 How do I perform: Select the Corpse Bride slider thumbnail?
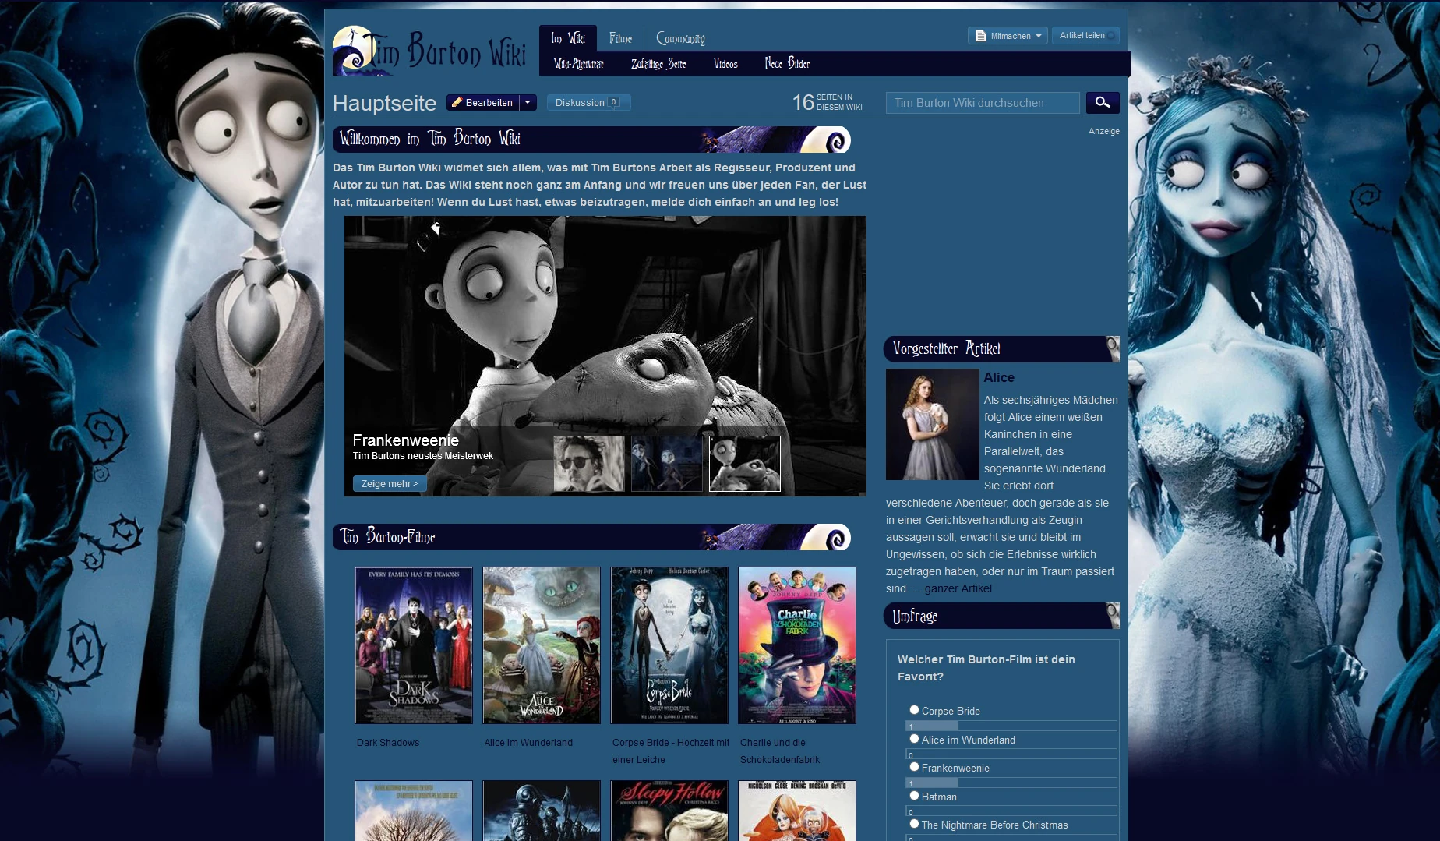coord(667,464)
